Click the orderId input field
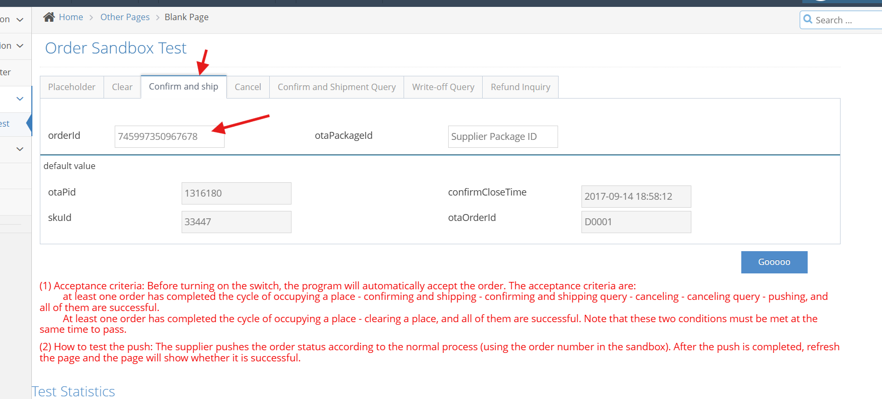Viewport: 882px width, 399px height. click(x=169, y=136)
